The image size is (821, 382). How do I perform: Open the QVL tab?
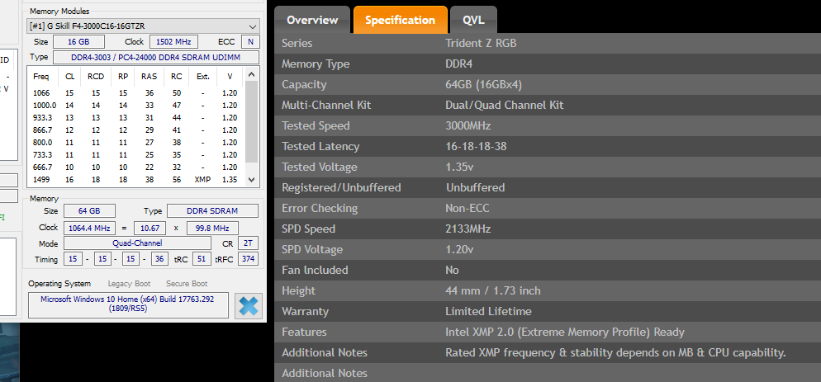[x=473, y=21]
